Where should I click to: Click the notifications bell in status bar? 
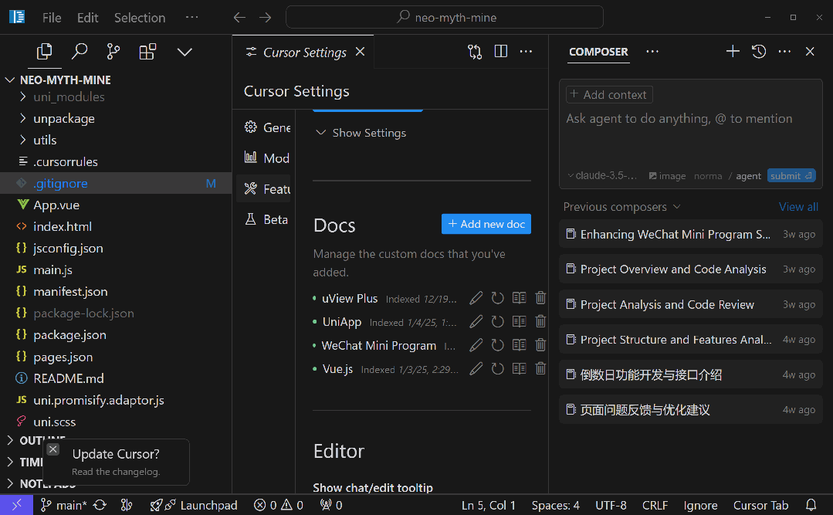click(811, 505)
